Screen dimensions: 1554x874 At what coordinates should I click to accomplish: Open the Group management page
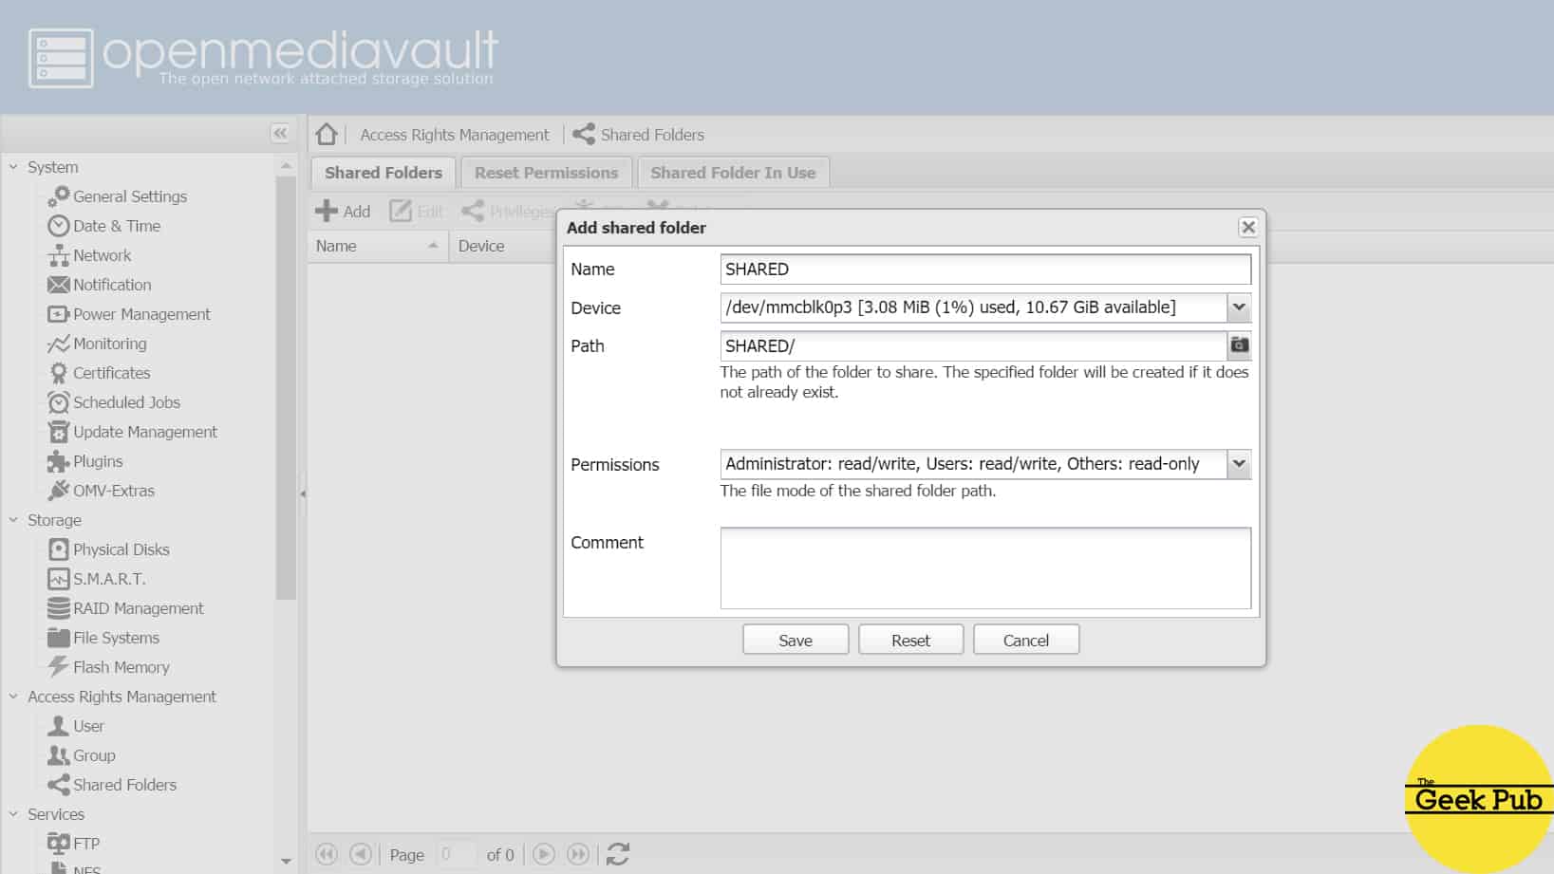[82, 755]
